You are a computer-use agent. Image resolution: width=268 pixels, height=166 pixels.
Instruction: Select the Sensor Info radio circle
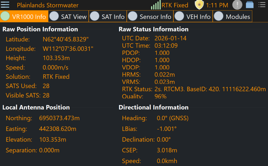(x=132, y=16)
